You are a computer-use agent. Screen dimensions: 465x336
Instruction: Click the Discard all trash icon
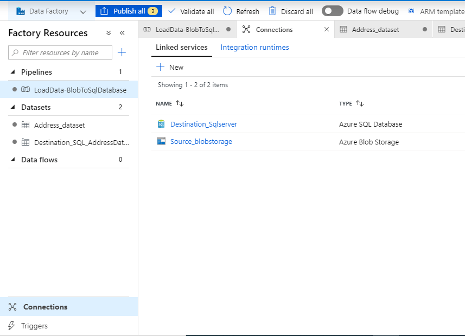[272, 11]
